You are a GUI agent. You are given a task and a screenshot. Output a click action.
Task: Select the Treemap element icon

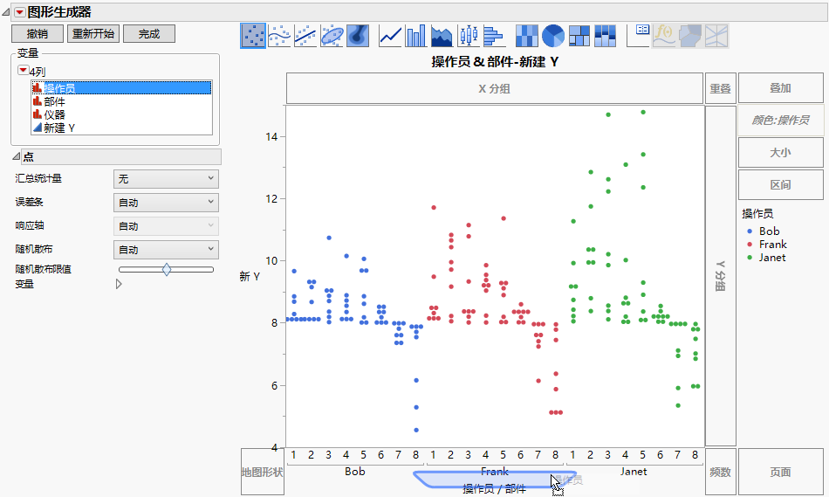tap(579, 36)
